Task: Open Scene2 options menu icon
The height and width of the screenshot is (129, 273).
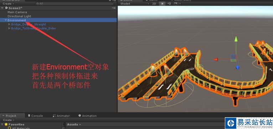Action: [x=114, y=8]
